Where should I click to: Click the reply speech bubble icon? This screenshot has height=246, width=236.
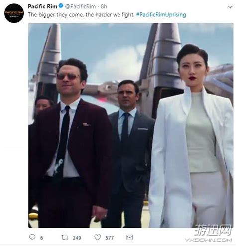[32, 237]
